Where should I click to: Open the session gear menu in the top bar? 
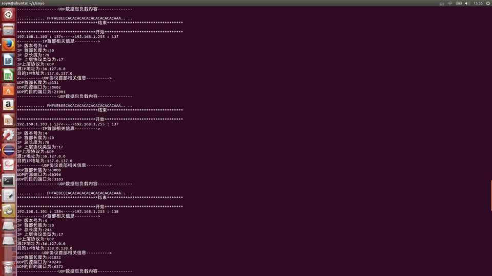487,3
